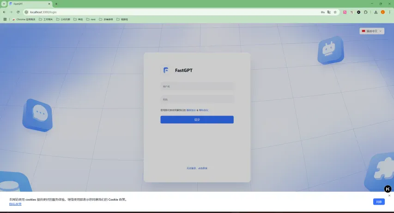Open the Chrome three-dot menu
394x213 pixels.
390,12
